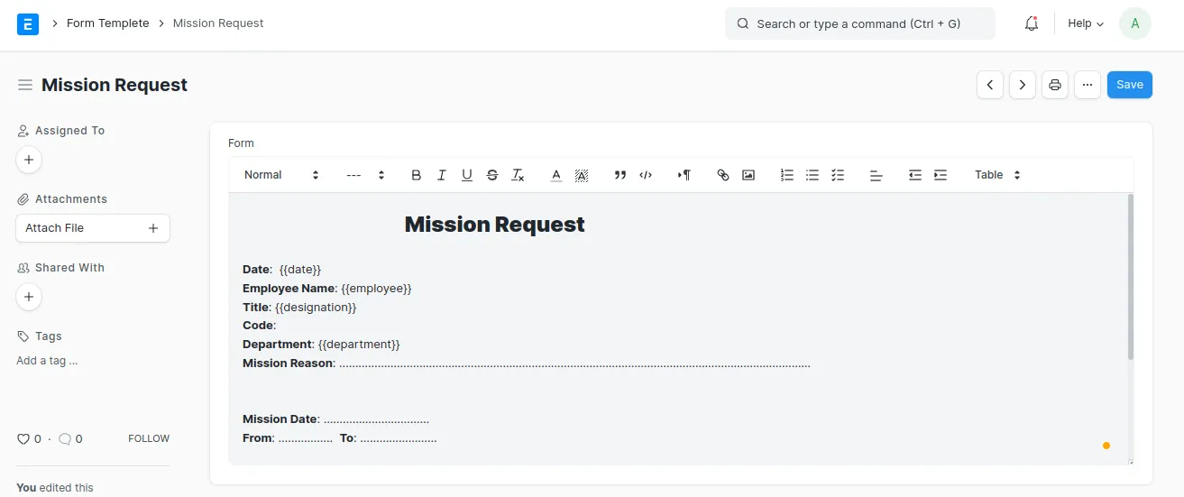The width and height of the screenshot is (1184, 497).
Task: Open the three-dots more options menu
Action: [x=1088, y=85]
